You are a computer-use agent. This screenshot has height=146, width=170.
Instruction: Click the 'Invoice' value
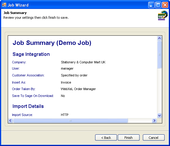pyautogui.click(x=66, y=82)
